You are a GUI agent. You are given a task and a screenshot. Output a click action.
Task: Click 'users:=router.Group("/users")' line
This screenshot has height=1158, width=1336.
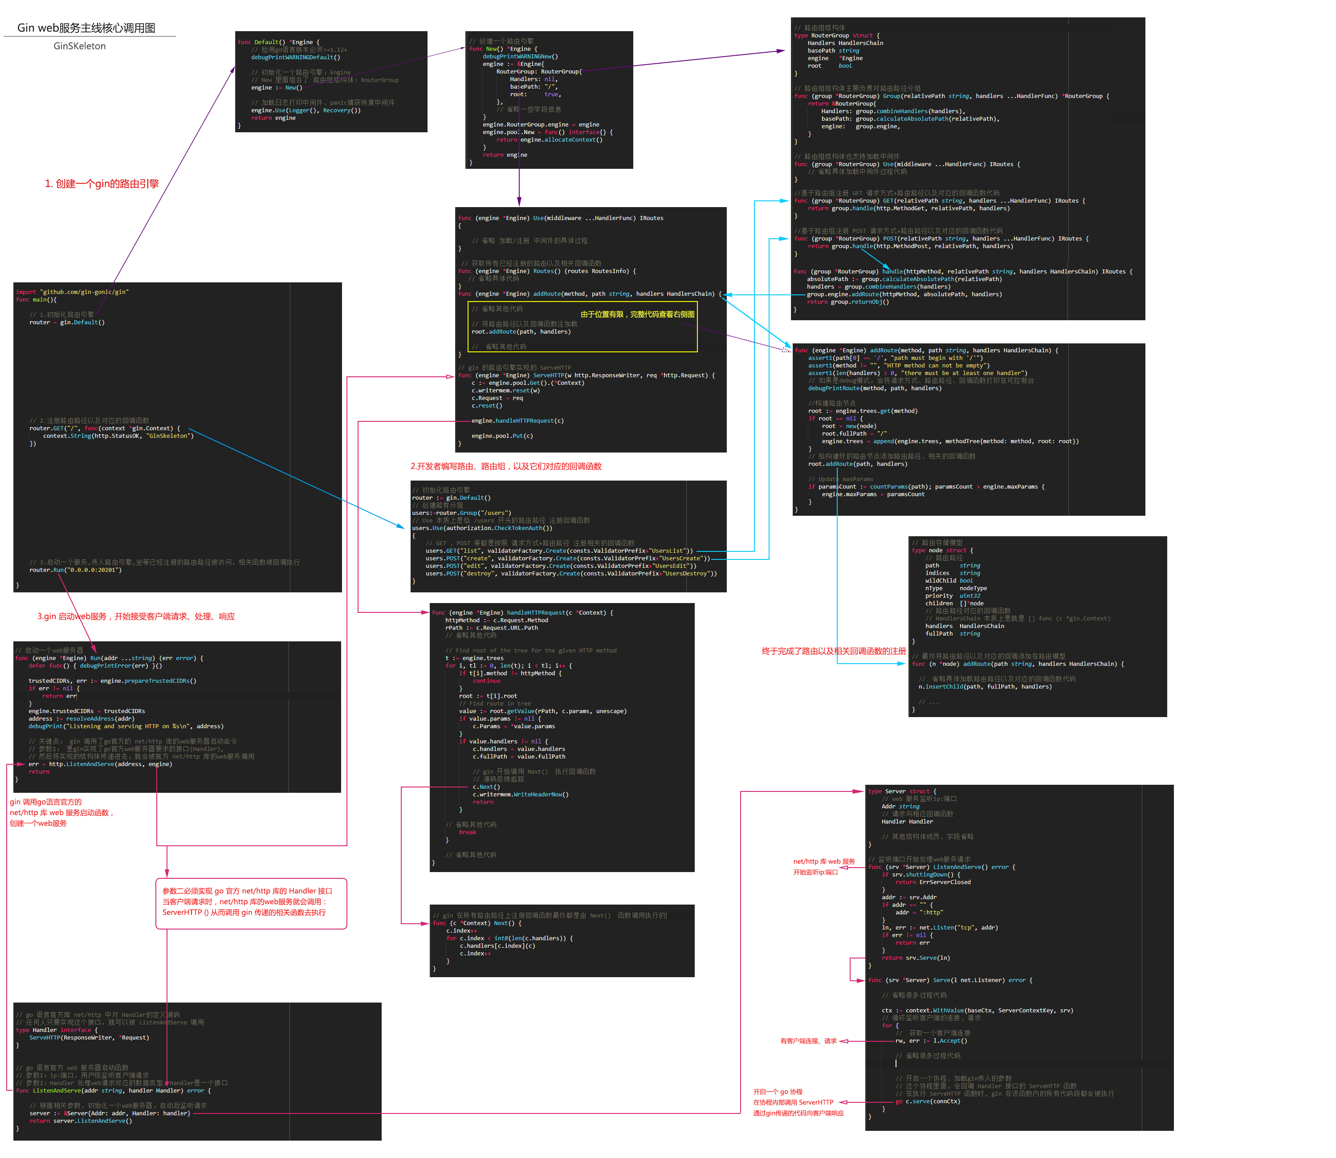click(x=461, y=513)
